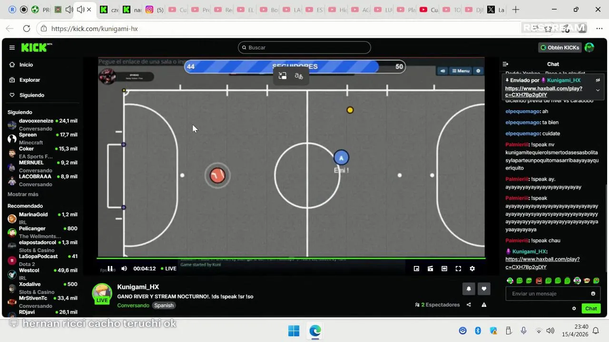
Task: Select the first emote with headphones
Action: coord(510,281)
